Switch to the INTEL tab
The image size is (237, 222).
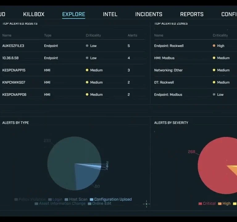(x=110, y=14)
